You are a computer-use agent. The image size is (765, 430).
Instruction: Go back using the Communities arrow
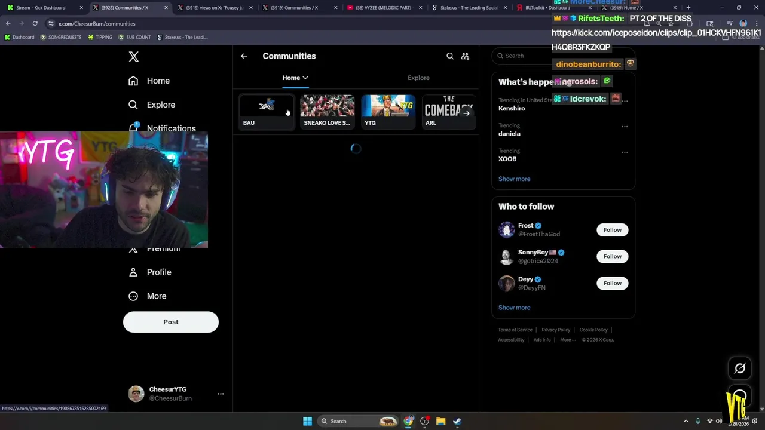click(x=244, y=56)
